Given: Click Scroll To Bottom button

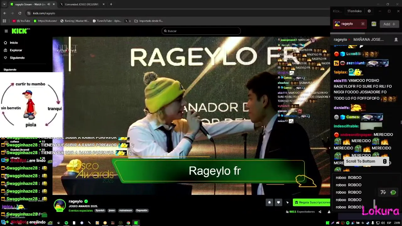Looking at the screenshot, I should click(367, 161).
